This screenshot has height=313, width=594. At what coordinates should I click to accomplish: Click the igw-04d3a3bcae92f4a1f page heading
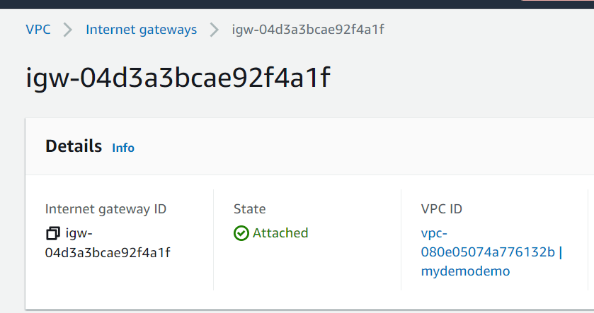[178, 78]
